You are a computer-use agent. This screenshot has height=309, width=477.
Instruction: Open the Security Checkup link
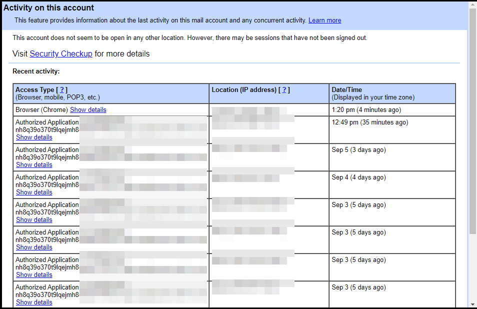tap(61, 54)
